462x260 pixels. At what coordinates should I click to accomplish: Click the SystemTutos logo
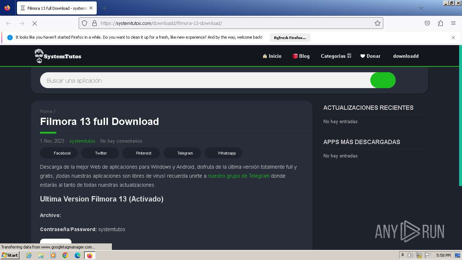click(x=58, y=56)
